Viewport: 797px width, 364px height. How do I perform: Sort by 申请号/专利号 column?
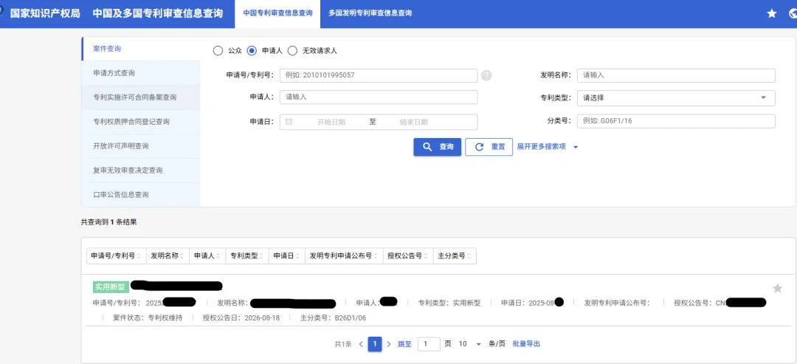coord(116,256)
